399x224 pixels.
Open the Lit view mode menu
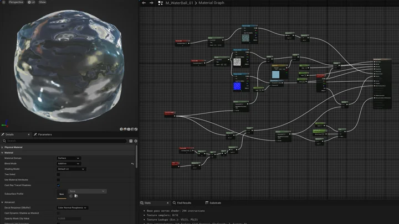click(x=31, y=2)
